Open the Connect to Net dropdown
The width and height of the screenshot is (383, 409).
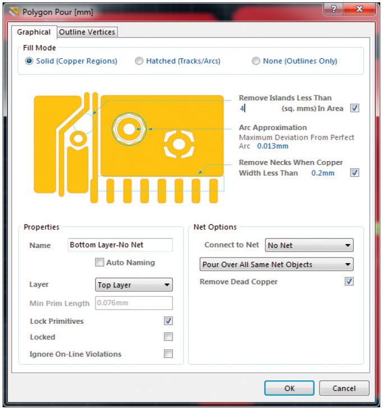click(309, 245)
